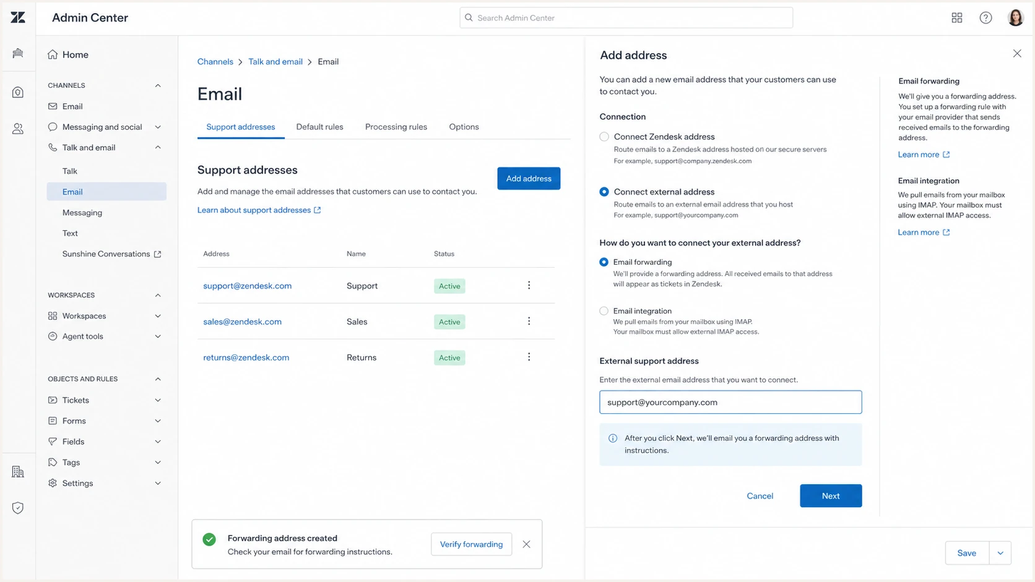Viewport: 1035px width, 582px height.
Task: Dismiss the Forwarding address created notification
Action: (526, 544)
